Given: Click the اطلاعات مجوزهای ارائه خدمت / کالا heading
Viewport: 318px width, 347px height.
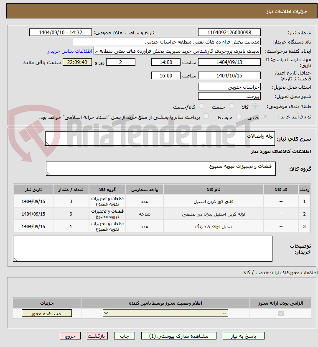Looking at the screenshot, I should [280, 272].
